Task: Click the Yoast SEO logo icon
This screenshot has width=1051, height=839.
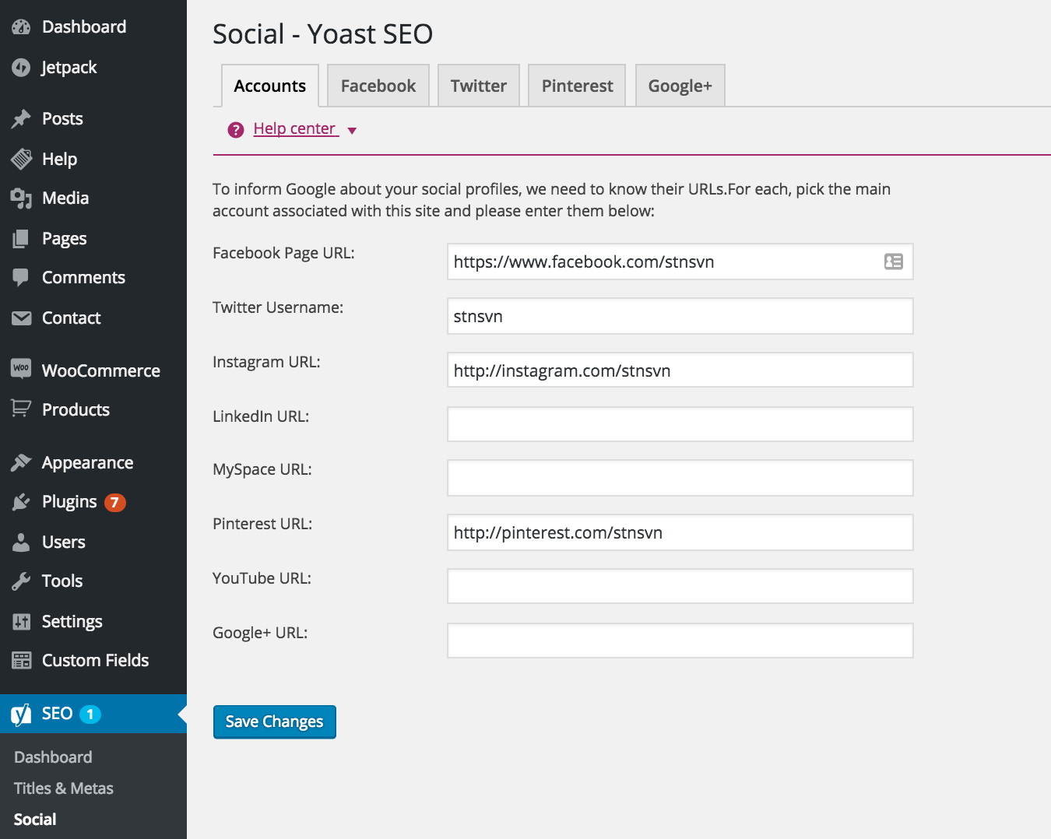Action: (21, 714)
